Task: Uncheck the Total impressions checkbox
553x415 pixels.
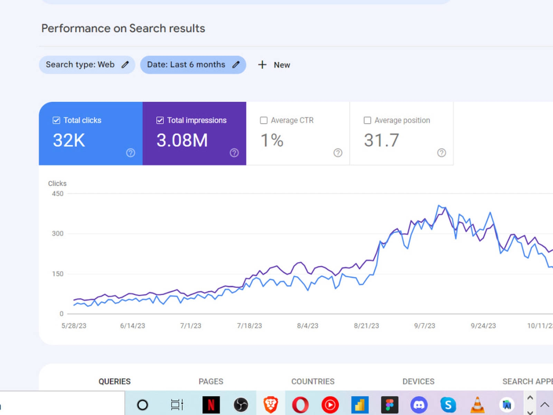Action: click(160, 120)
